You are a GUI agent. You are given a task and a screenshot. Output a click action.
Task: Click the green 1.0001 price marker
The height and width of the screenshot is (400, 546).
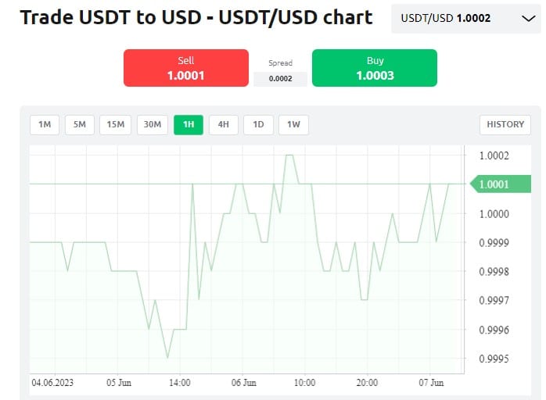(x=493, y=184)
